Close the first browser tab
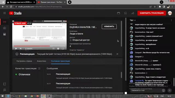175x98 pixels. [x=34, y=2]
